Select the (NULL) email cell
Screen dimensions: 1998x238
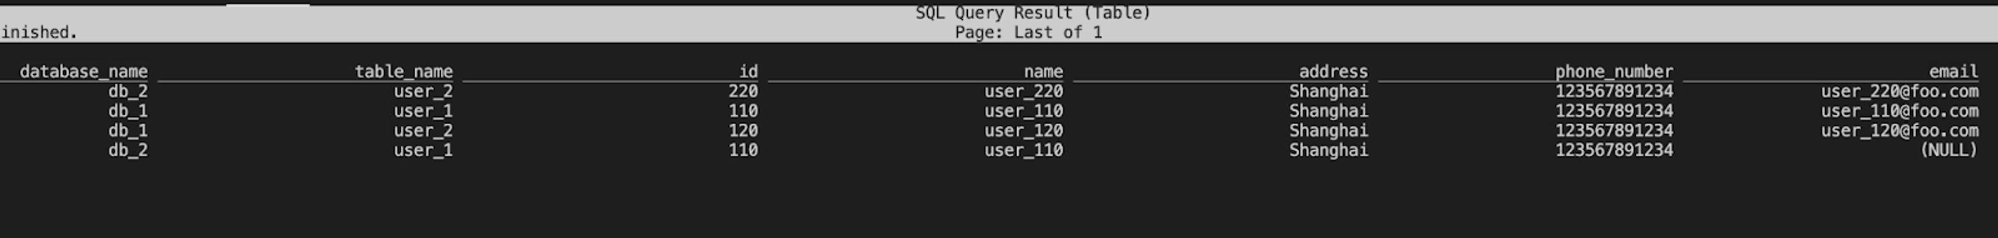pos(1949,150)
